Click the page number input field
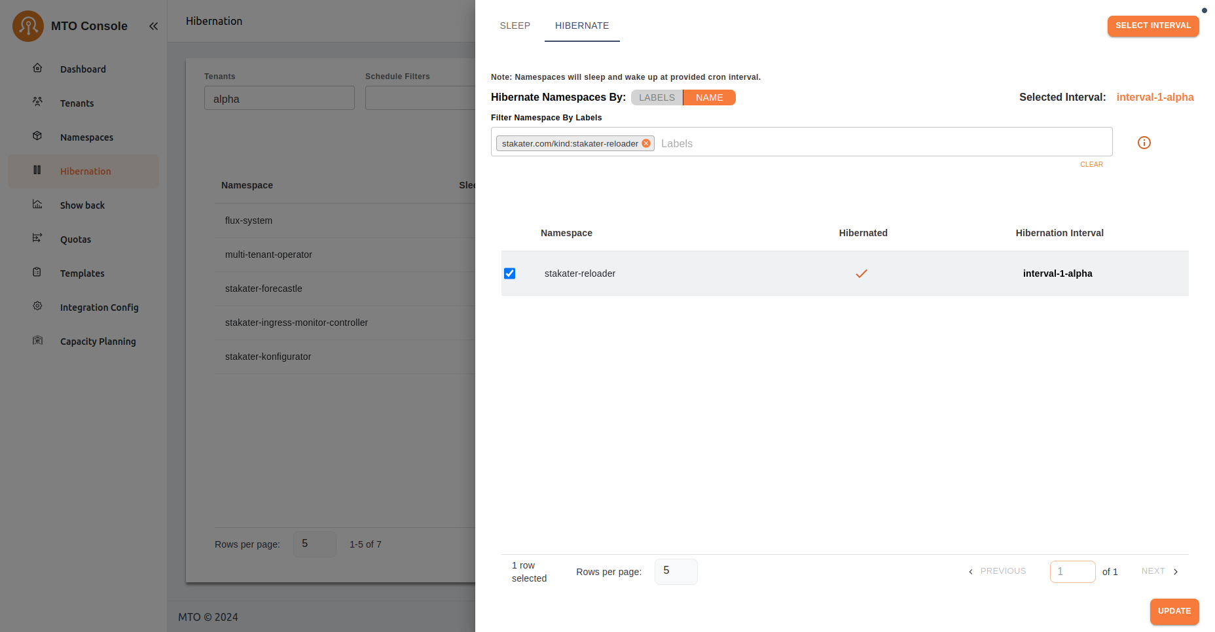Viewport: 1215px width, 632px height. pos(1072,571)
